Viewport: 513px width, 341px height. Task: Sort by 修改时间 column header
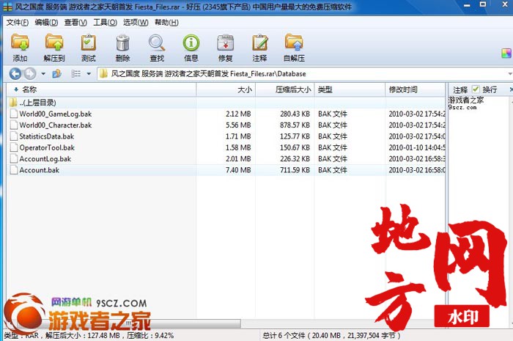pyautogui.click(x=416, y=89)
